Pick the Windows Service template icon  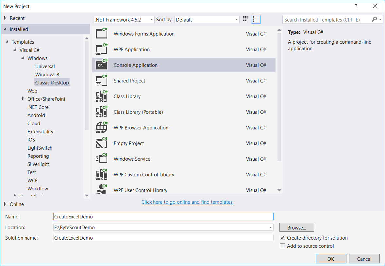click(102, 159)
